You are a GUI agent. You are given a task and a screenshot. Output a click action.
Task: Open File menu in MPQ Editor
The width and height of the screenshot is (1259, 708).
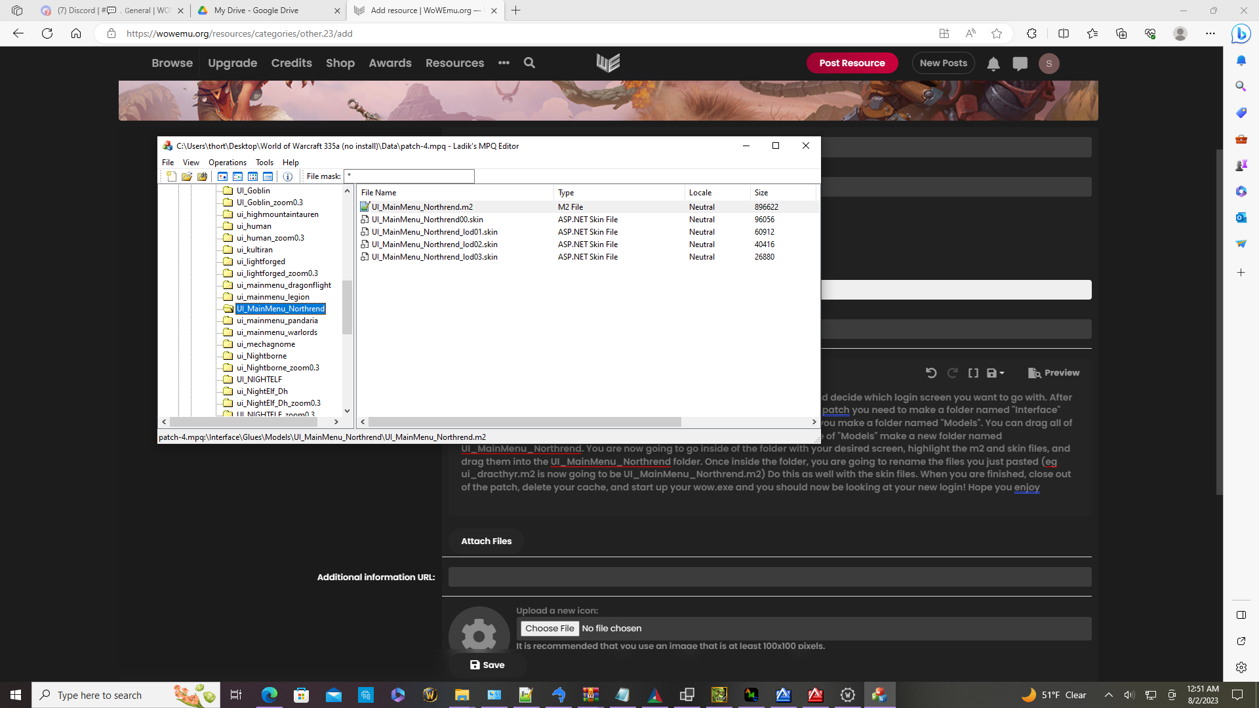coord(168,163)
